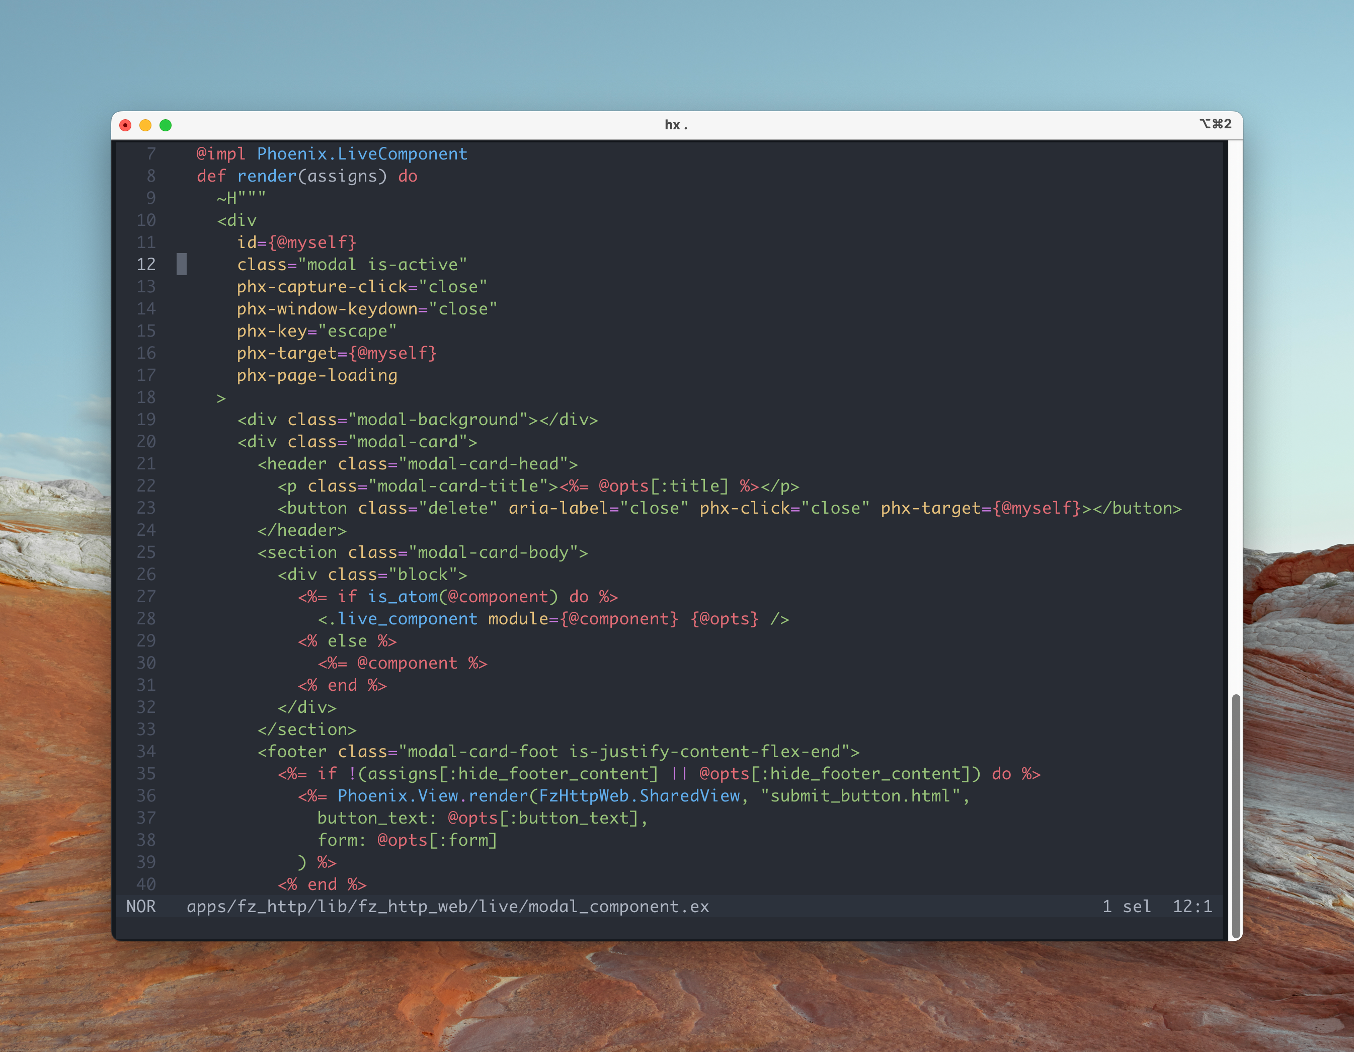The image size is (1354, 1052).
Task: Click the block cursor on line 12
Action: (x=181, y=264)
